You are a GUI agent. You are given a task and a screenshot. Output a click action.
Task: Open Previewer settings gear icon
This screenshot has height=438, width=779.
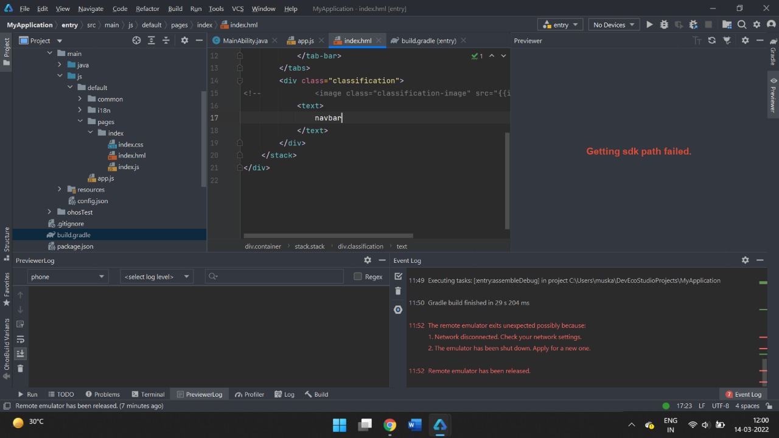[x=745, y=41]
